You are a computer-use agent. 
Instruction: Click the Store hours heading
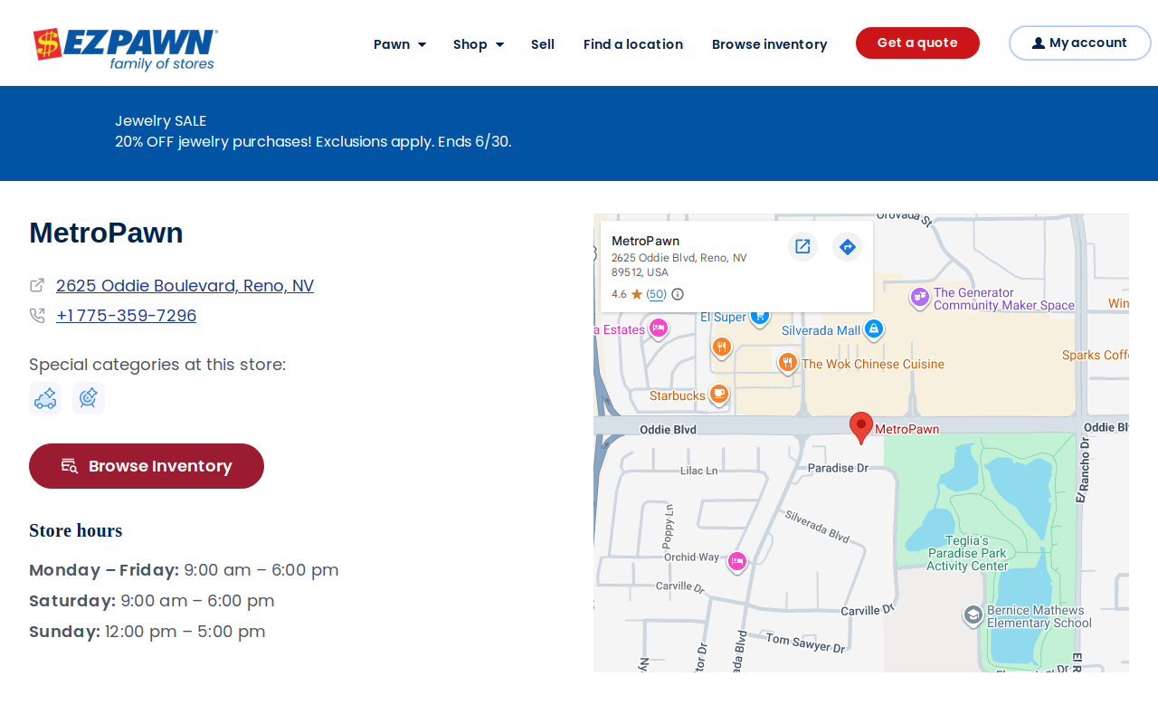tap(75, 530)
